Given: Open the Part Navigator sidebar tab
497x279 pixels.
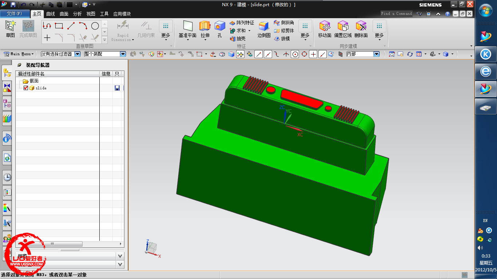Looking at the screenshot, I should pyautogui.click(x=7, y=103).
